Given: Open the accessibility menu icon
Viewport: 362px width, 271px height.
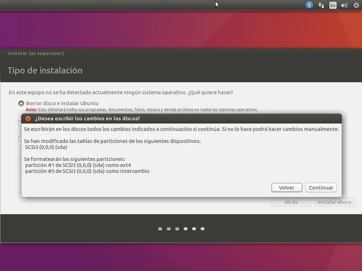Looking at the screenshot, I should [x=309, y=5].
